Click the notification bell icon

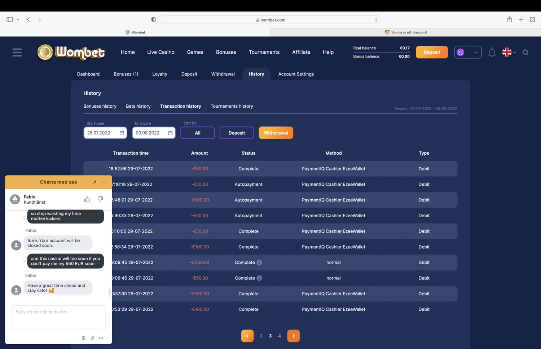pyautogui.click(x=492, y=53)
